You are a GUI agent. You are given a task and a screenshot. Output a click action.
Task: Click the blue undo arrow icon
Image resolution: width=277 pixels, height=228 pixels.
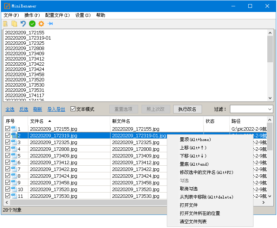click(23, 24)
